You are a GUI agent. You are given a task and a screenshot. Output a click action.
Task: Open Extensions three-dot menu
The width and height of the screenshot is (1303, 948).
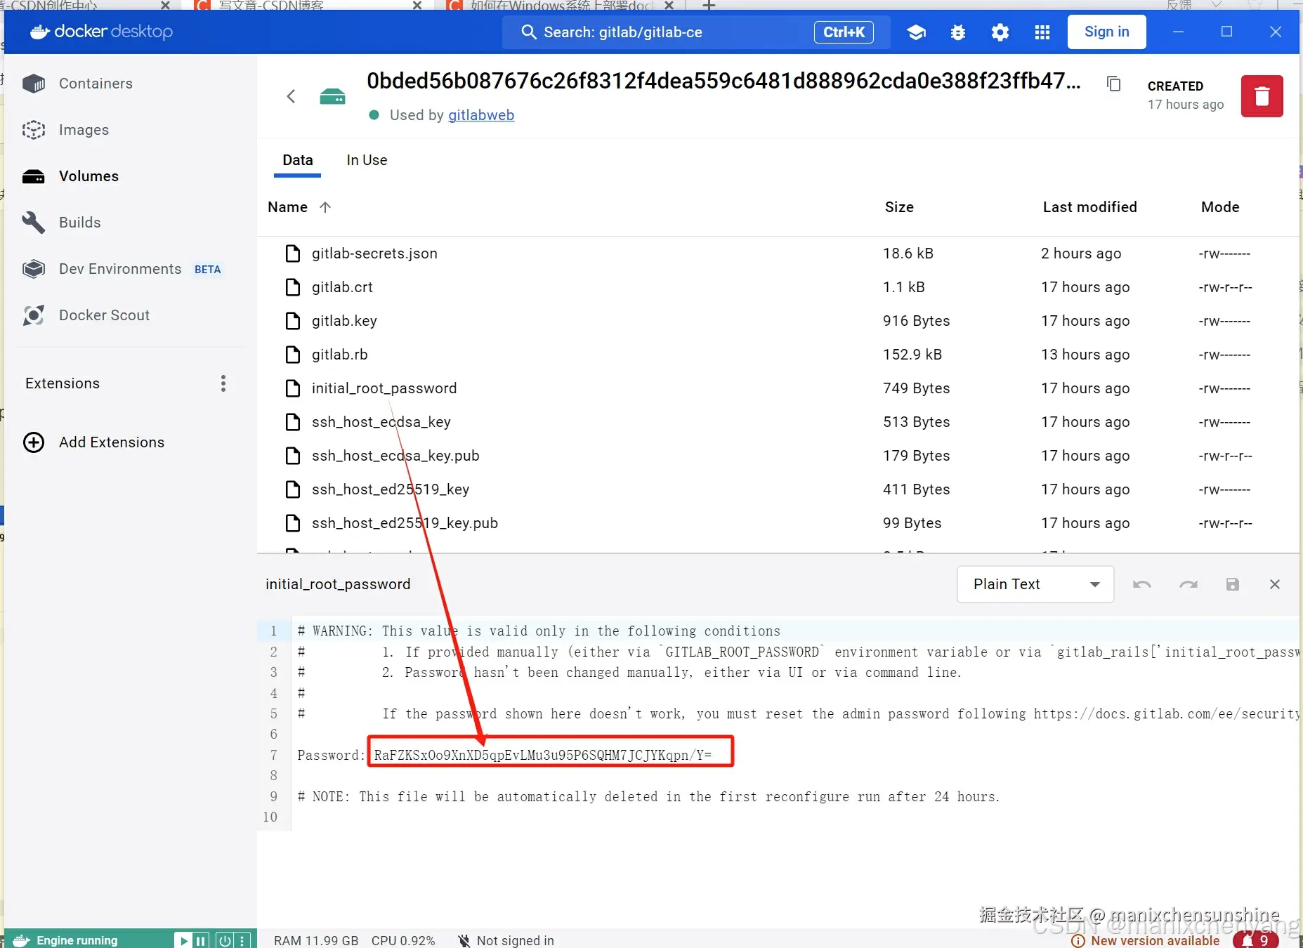[x=223, y=383]
